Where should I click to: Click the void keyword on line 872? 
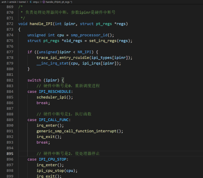(x=23, y=24)
